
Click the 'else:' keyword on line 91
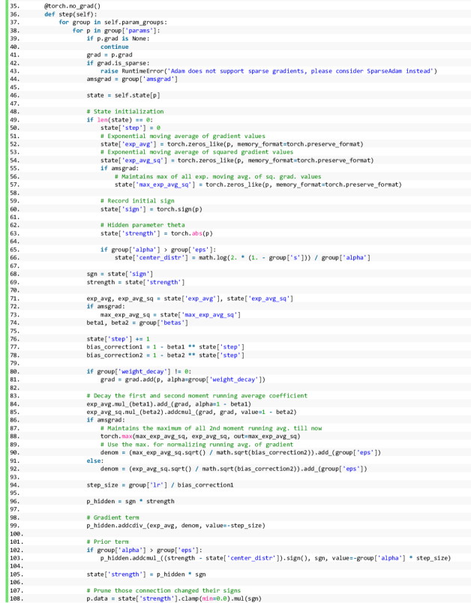[x=94, y=460]
